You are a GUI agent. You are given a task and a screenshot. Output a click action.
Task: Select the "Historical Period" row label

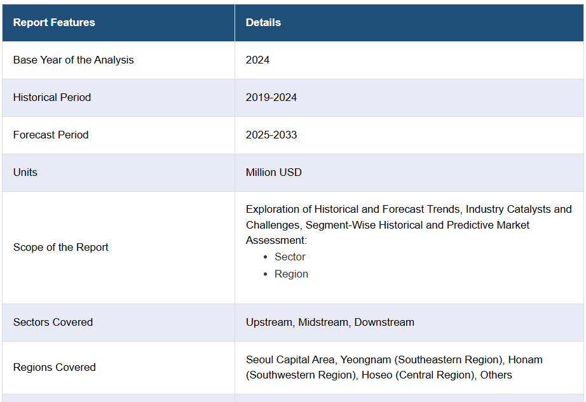(x=52, y=97)
